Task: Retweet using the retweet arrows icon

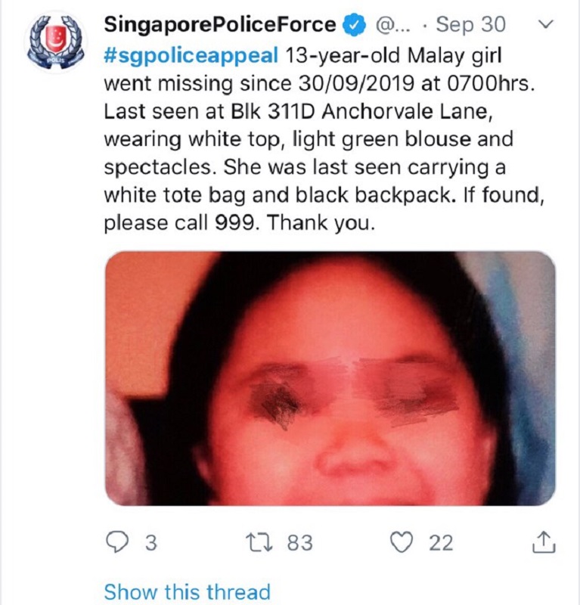Action: click(259, 541)
